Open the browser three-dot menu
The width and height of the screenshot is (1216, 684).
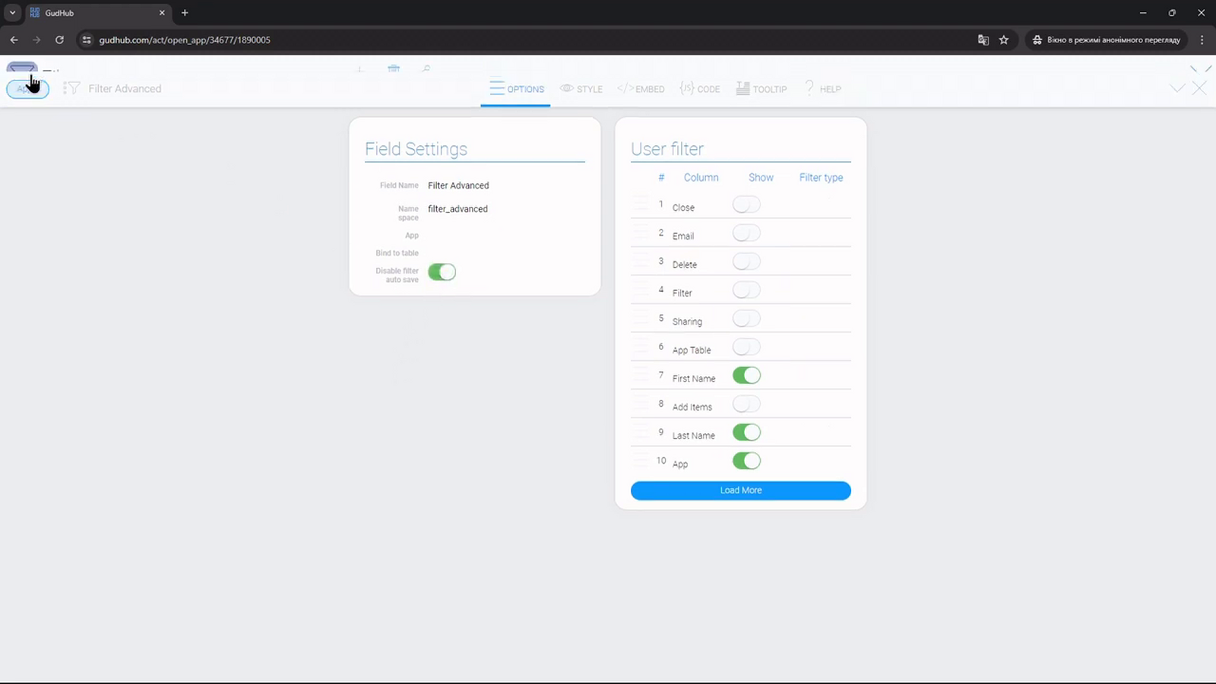tap(1202, 40)
